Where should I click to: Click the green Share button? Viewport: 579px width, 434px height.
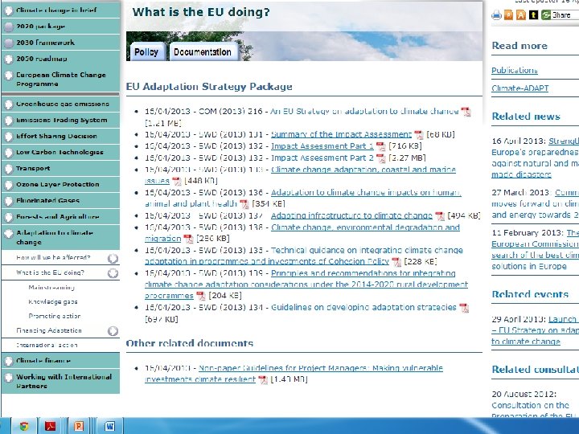click(x=556, y=15)
